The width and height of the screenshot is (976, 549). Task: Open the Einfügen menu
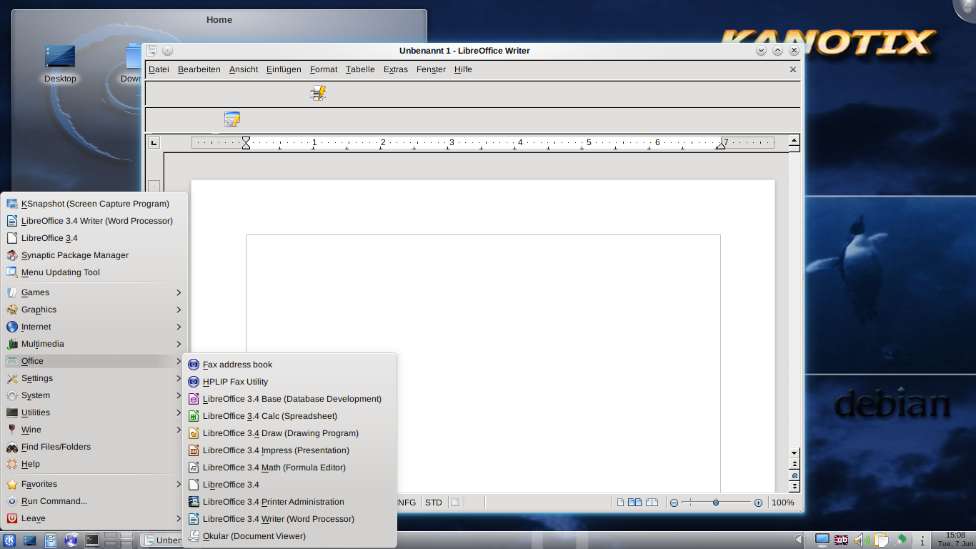coord(284,69)
